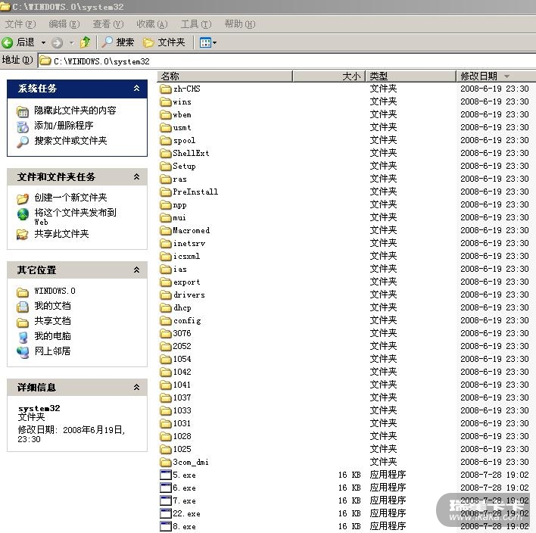Viewport: 536px width, 533px height.
Task: Click the icsxml folder name
Action: pyautogui.click(x=187, y=256)
